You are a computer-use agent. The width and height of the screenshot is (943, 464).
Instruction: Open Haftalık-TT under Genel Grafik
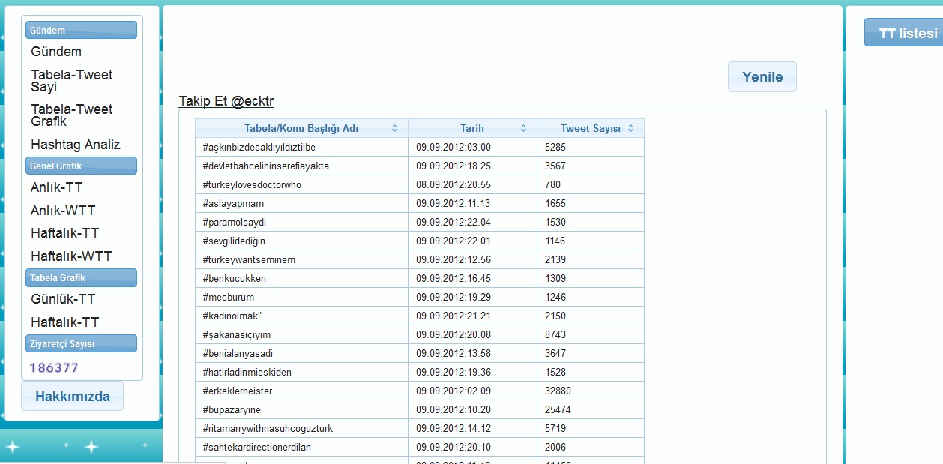tap(65, 233)
